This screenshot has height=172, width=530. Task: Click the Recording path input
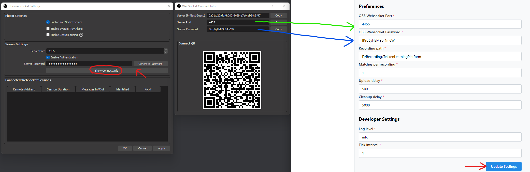point(440,57)
